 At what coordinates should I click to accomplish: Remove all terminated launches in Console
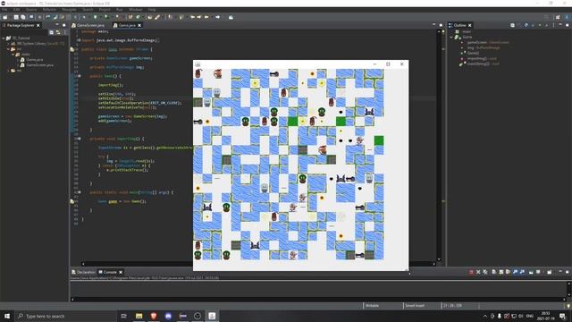(x=484, y=272)
